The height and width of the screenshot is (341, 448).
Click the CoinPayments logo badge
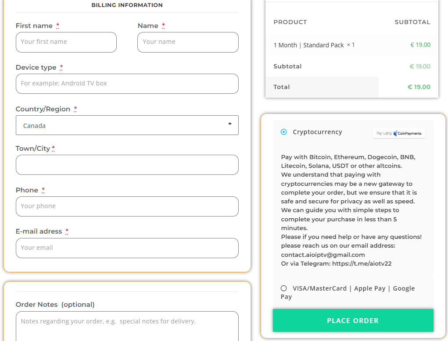(399, 133)
